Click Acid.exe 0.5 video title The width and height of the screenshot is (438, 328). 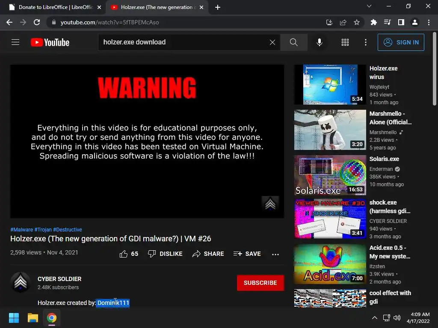[390, 252]
